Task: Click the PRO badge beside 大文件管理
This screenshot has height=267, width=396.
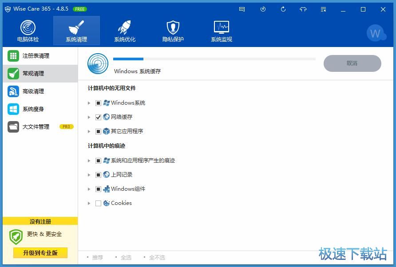Action: 67,127
